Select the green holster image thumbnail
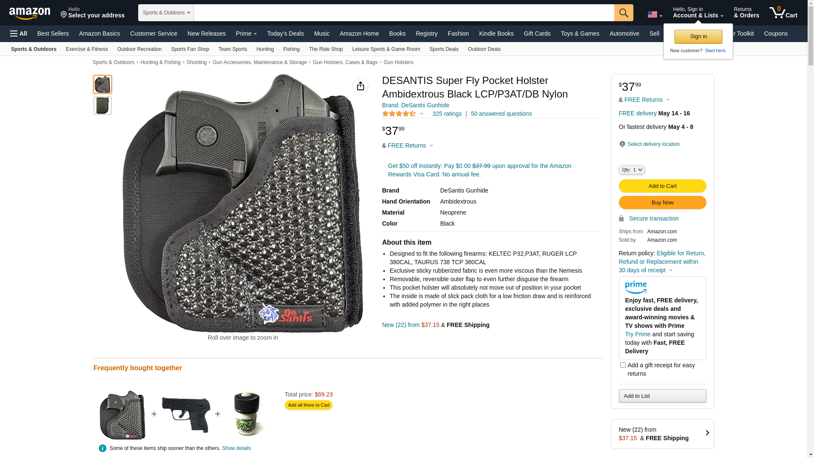 [x=103, y=106]
